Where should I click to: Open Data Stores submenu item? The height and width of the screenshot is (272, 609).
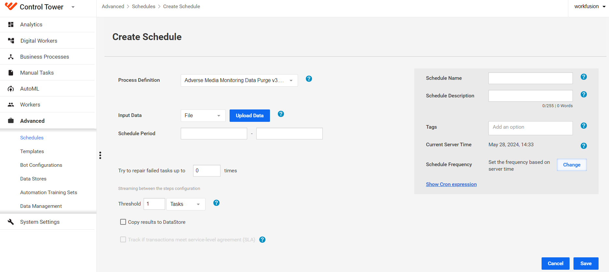pos(33,179)
